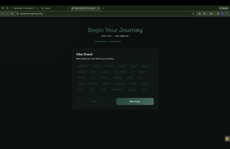Image resolution: width=230 pixels, height=149 pixels.
Task: Select the Movies interest chip
Action: tap(145, 66)
